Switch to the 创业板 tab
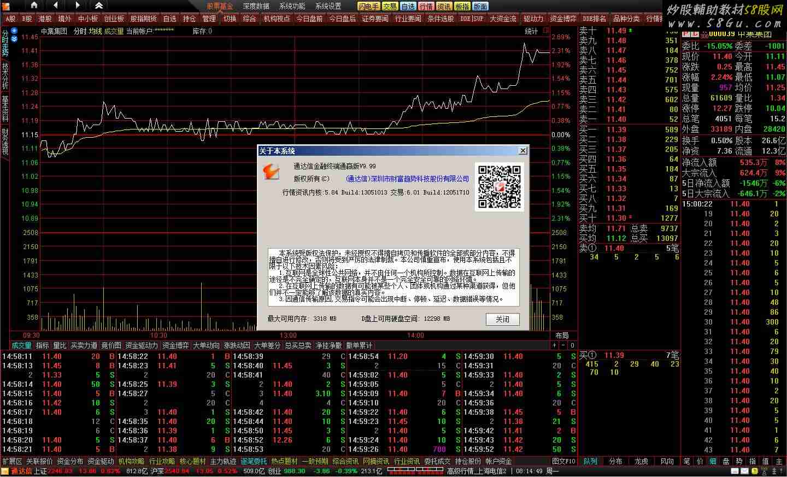Screen dimensions: 787x477 click(114, 19)
